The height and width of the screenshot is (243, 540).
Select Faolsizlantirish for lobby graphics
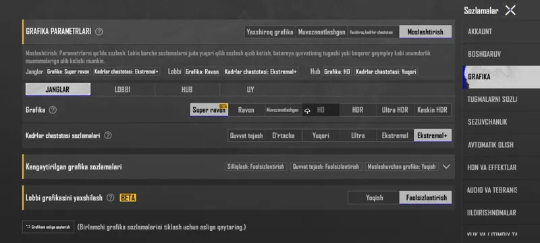426,198
